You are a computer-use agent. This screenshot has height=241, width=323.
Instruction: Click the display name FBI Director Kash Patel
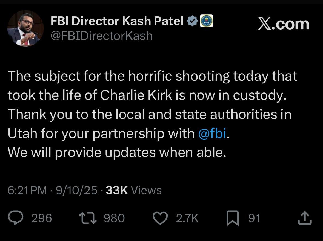click(x=117, y=21)
